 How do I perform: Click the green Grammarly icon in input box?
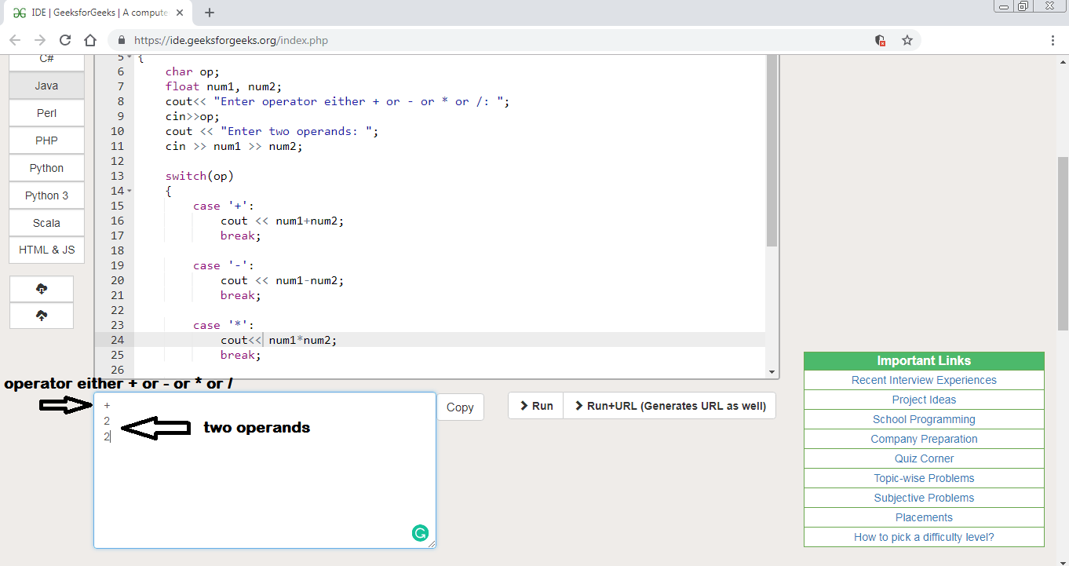(x=420, y=533)
